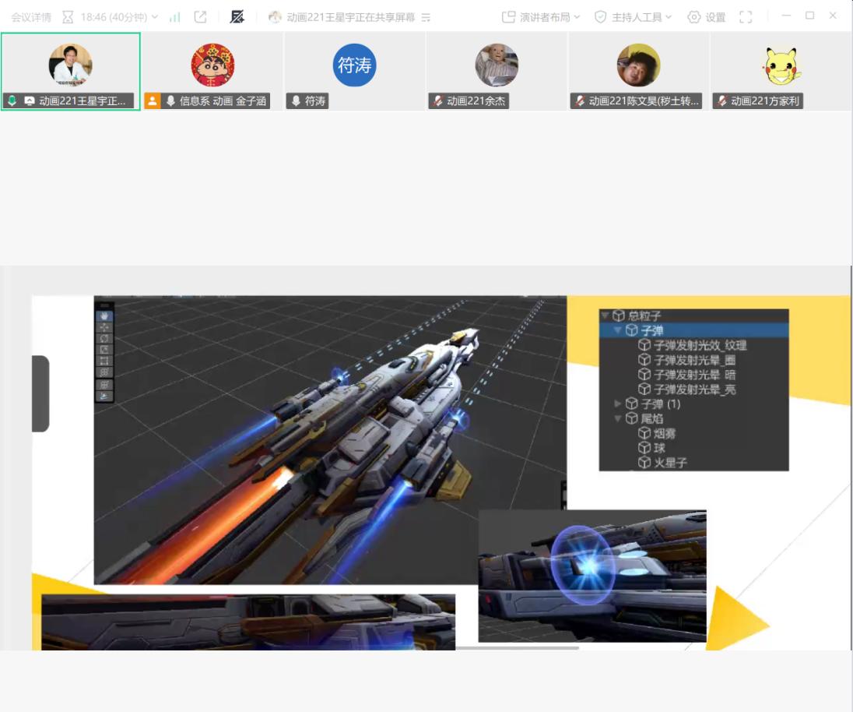Select 子弹发射光效_纹理 in hierarchy
Image resolution: width=853 pixels, height=712 pixels.
tap(700, 345)
